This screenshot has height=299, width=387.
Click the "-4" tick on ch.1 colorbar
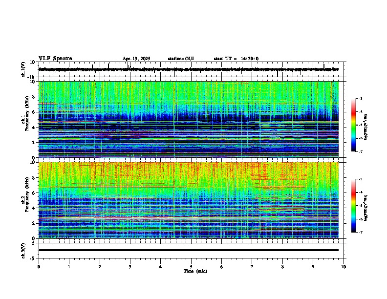360,112
